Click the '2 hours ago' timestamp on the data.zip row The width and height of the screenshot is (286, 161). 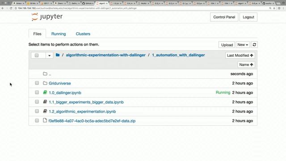pyautogui.click(x=242, y=121)
